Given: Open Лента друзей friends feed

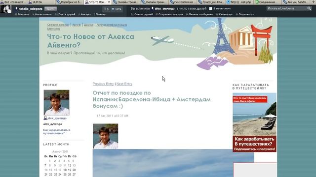Looking at the screenshot, I should [x=65, y=14].
